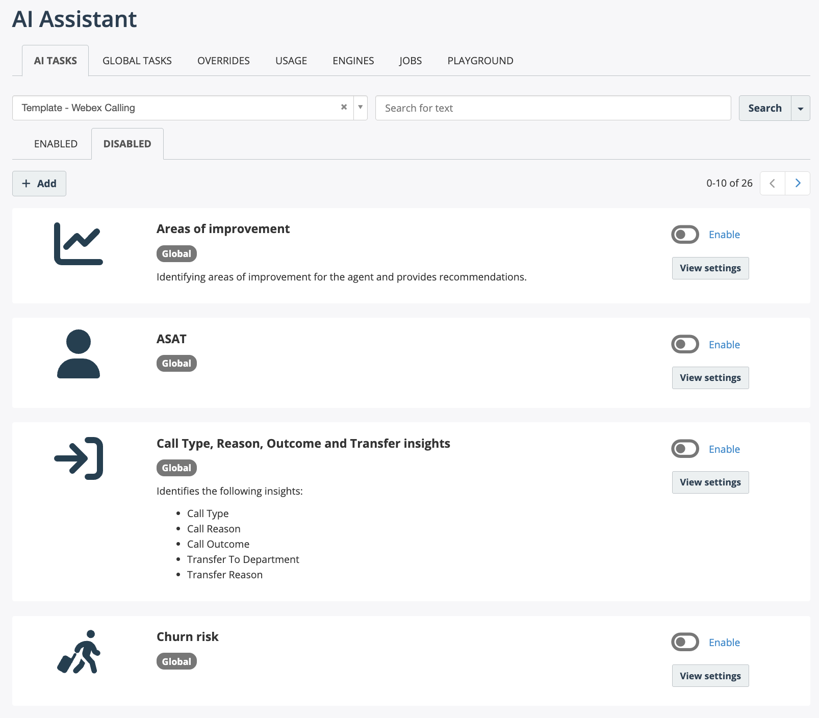Click the 0-10 of 26 pagination text
The height and width of the screenshot is (718, 819).
729,183
